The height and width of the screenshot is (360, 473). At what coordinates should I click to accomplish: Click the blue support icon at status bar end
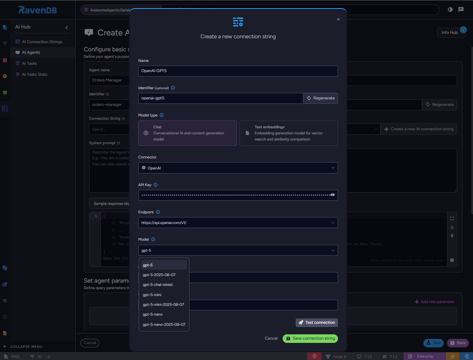point(466,356)
